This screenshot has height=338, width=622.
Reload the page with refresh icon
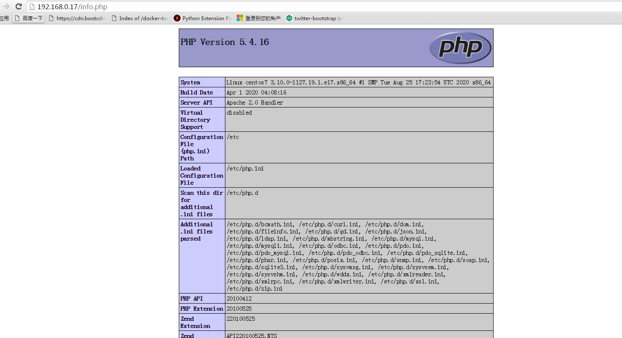coord(18,7)
